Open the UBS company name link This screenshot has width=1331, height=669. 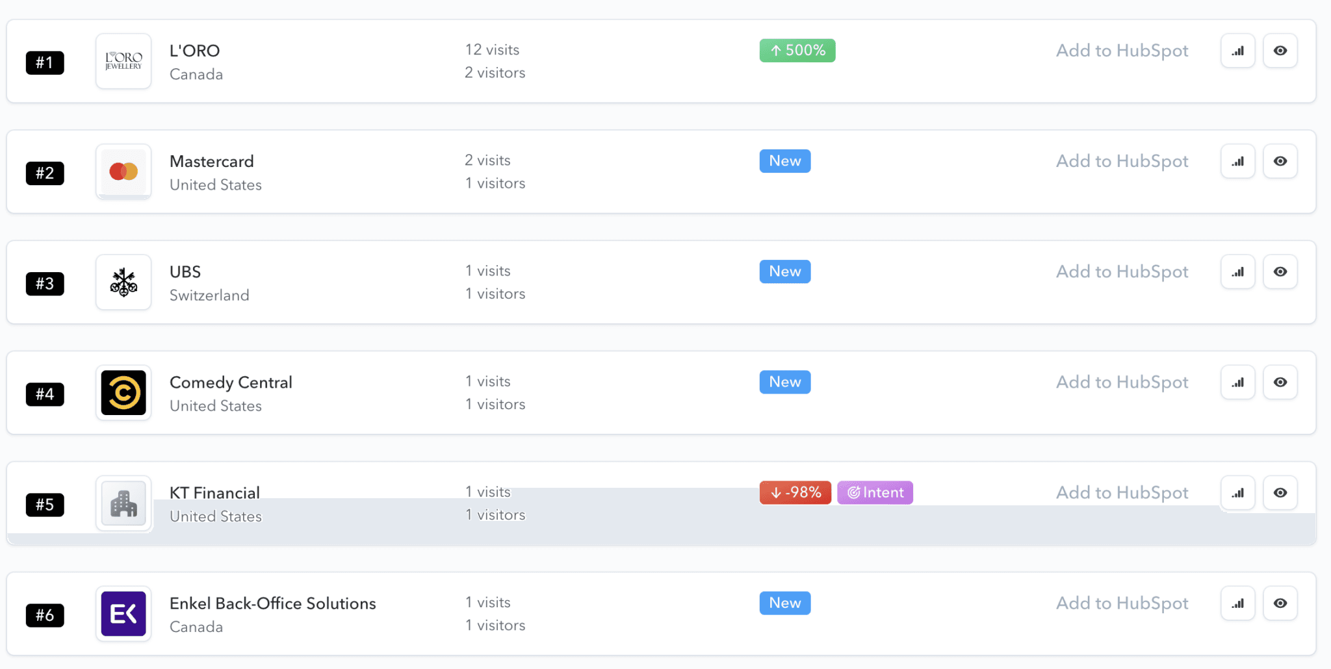pyautogui.click(x=185, y=271)
